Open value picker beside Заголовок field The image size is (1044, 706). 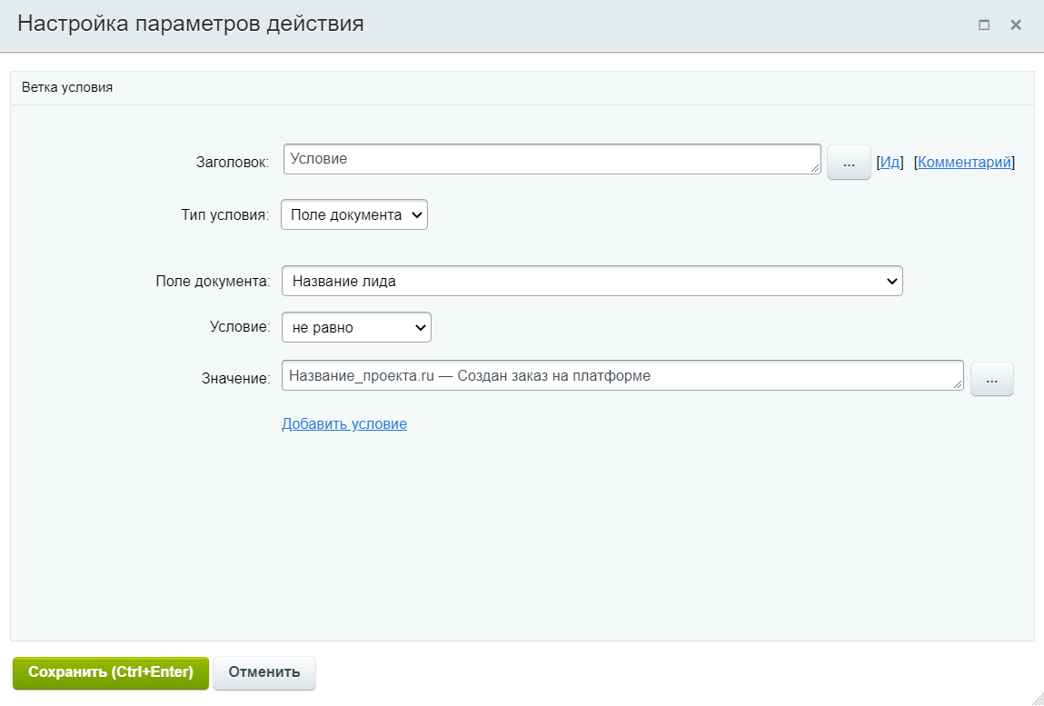(849, 164)
